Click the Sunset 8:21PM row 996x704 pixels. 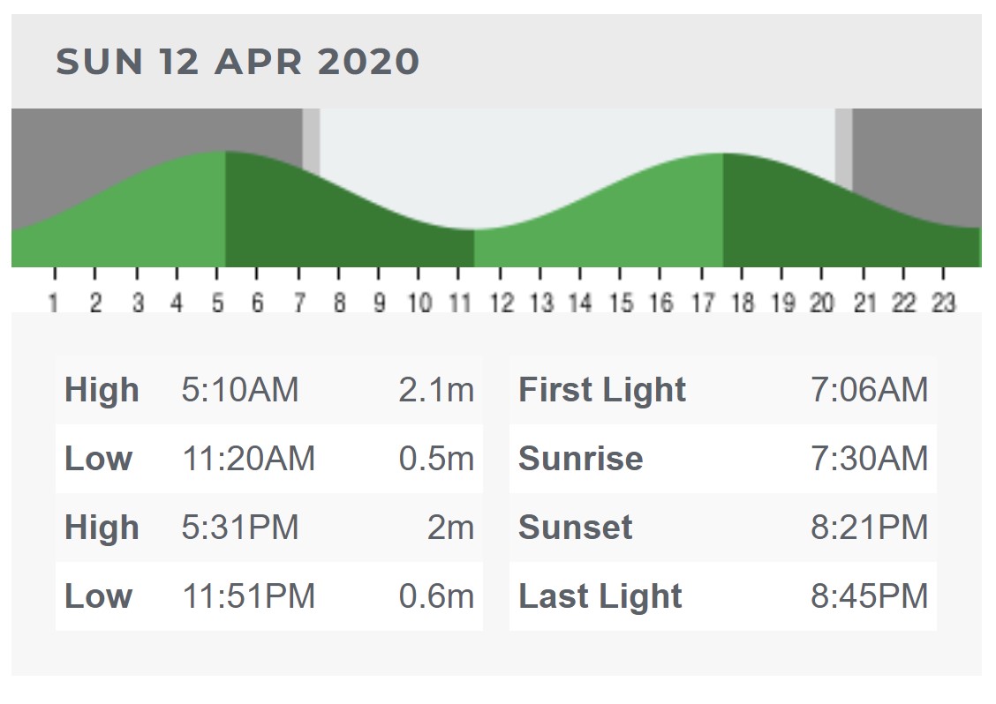[x=722, y=528]
